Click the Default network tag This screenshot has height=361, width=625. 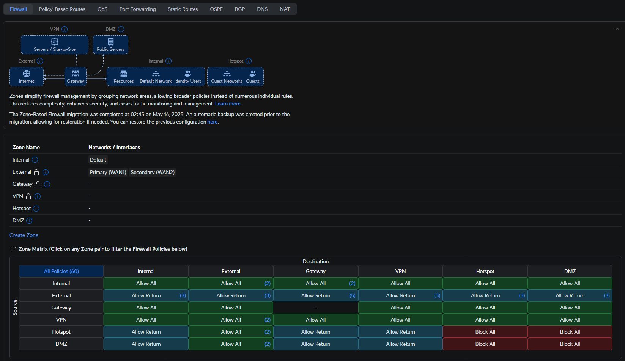98,160
